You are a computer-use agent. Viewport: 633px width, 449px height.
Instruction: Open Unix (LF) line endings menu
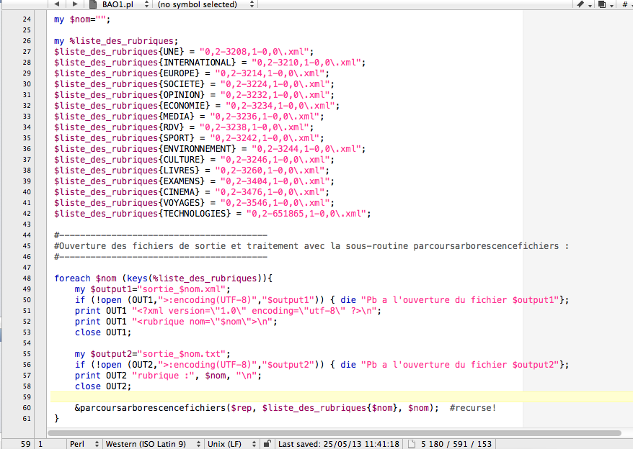(x=229, y=444)
